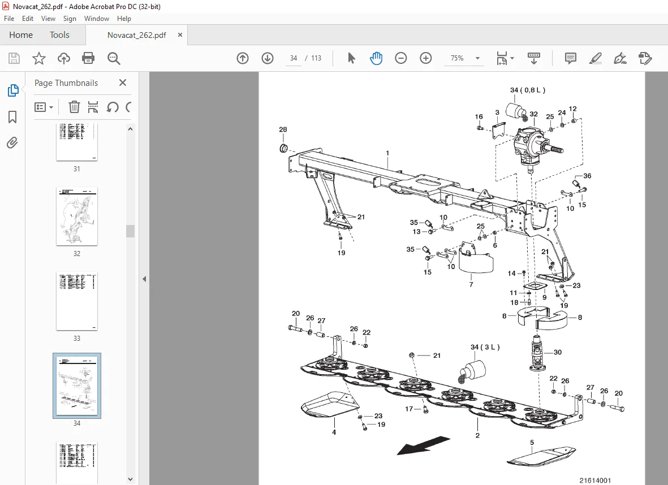Zoom out with the minus button
The width and height of the screenshot is (668, 485).
(401, 58)
